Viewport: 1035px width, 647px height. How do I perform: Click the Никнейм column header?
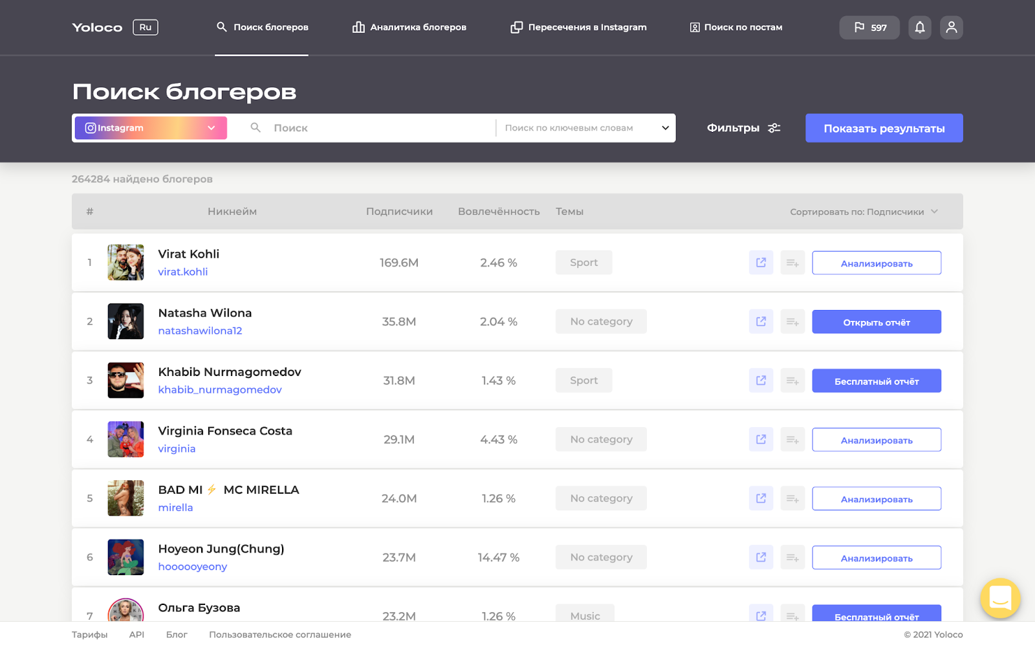pyautogui.click(x=232, y=212)
